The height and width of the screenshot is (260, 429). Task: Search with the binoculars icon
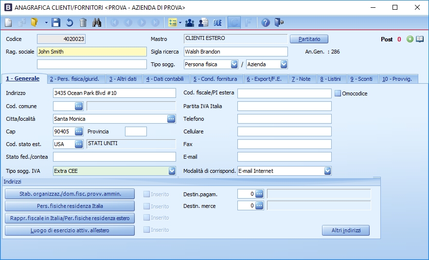pos(97,22)
